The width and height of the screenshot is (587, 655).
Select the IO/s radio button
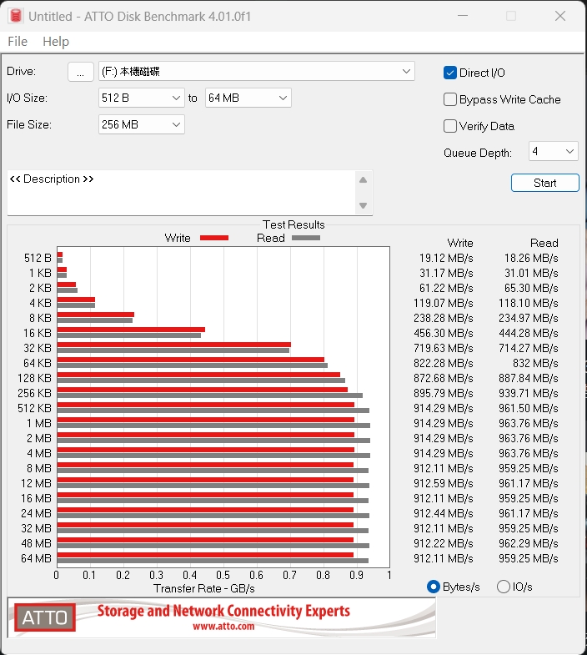(504, 587)
